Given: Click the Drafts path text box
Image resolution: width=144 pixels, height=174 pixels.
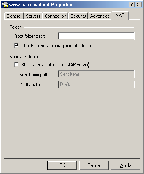Looking at the screenshot, I should [96, 84].
